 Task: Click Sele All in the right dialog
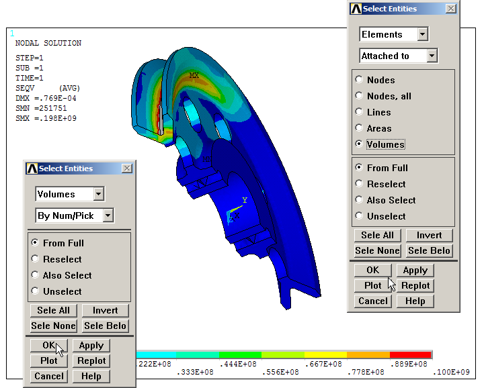[x=377, y=235]
